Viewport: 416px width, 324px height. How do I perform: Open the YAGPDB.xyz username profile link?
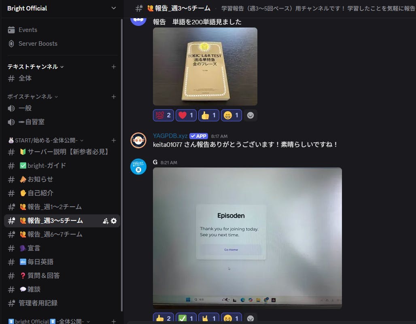[170, 136]
